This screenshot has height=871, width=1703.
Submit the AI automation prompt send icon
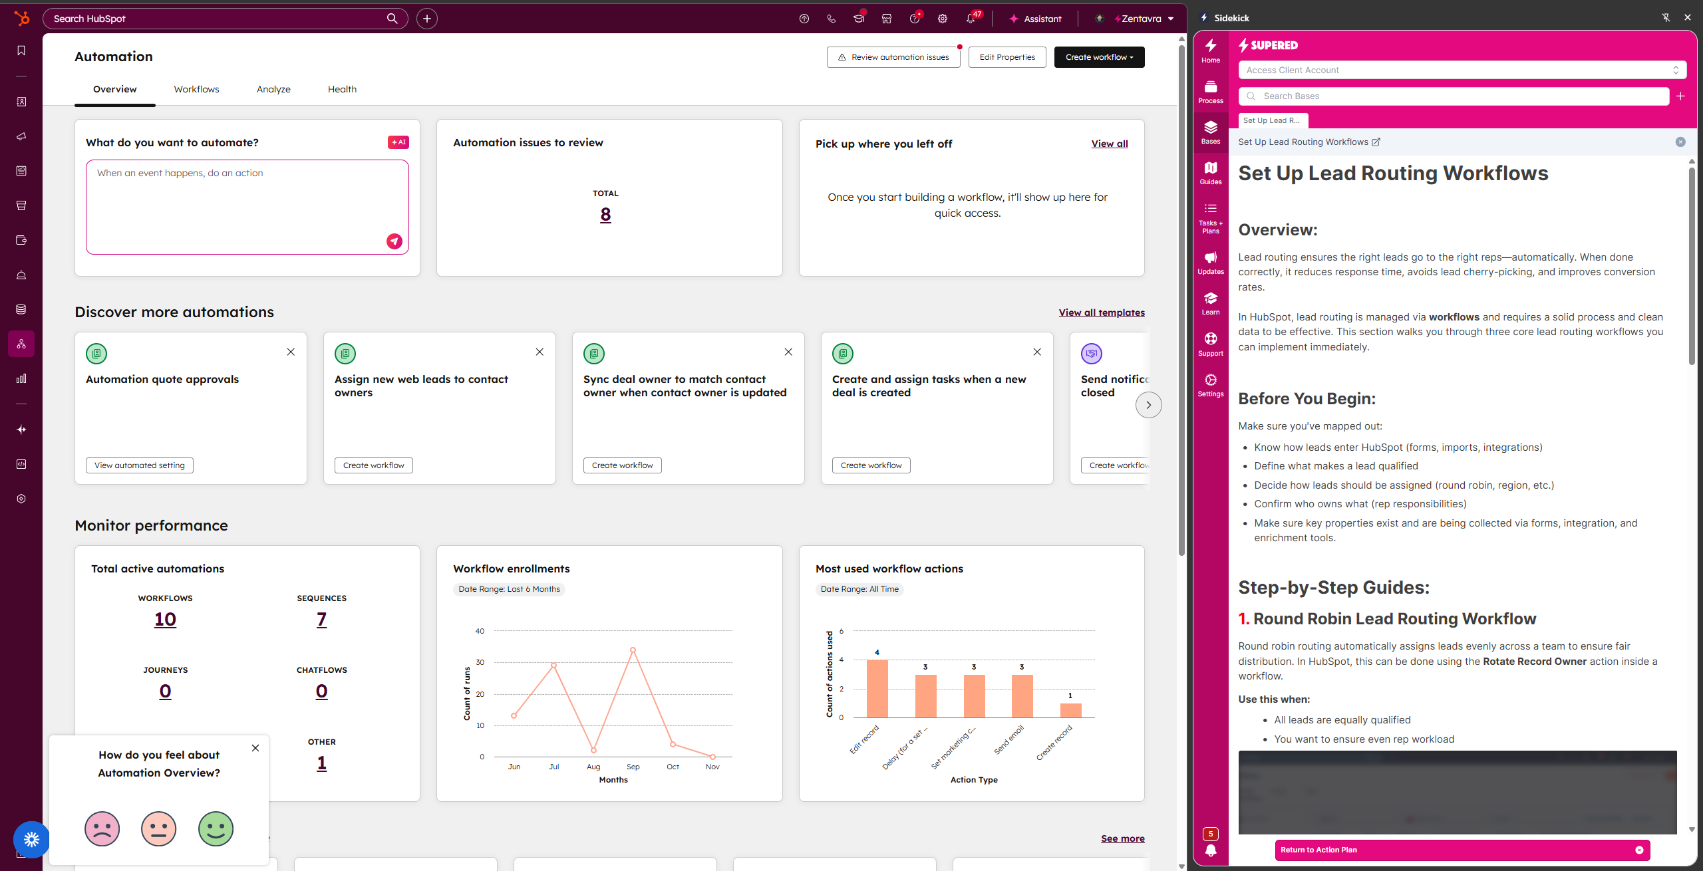coord(394,241)
